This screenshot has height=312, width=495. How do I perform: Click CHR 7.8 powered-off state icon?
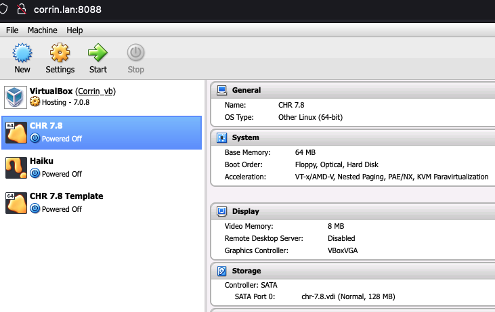point(35,138)
